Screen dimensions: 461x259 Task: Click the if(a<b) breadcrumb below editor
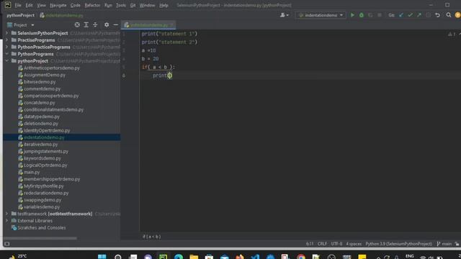(151, 237)
